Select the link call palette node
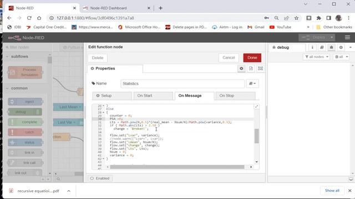 coord(25,163)
